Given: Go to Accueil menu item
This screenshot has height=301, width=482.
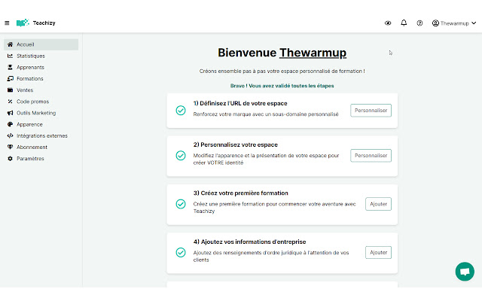Looking at the screenshot, I should point(41,44).
